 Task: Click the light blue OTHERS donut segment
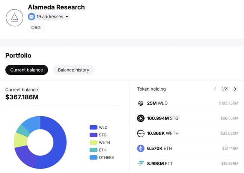[32, 123]
